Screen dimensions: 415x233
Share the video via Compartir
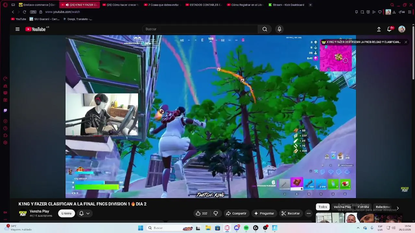coord(236,213)
